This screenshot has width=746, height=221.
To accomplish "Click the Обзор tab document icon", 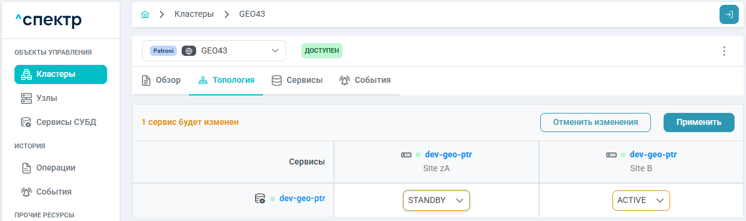I will tap(146, 80).
